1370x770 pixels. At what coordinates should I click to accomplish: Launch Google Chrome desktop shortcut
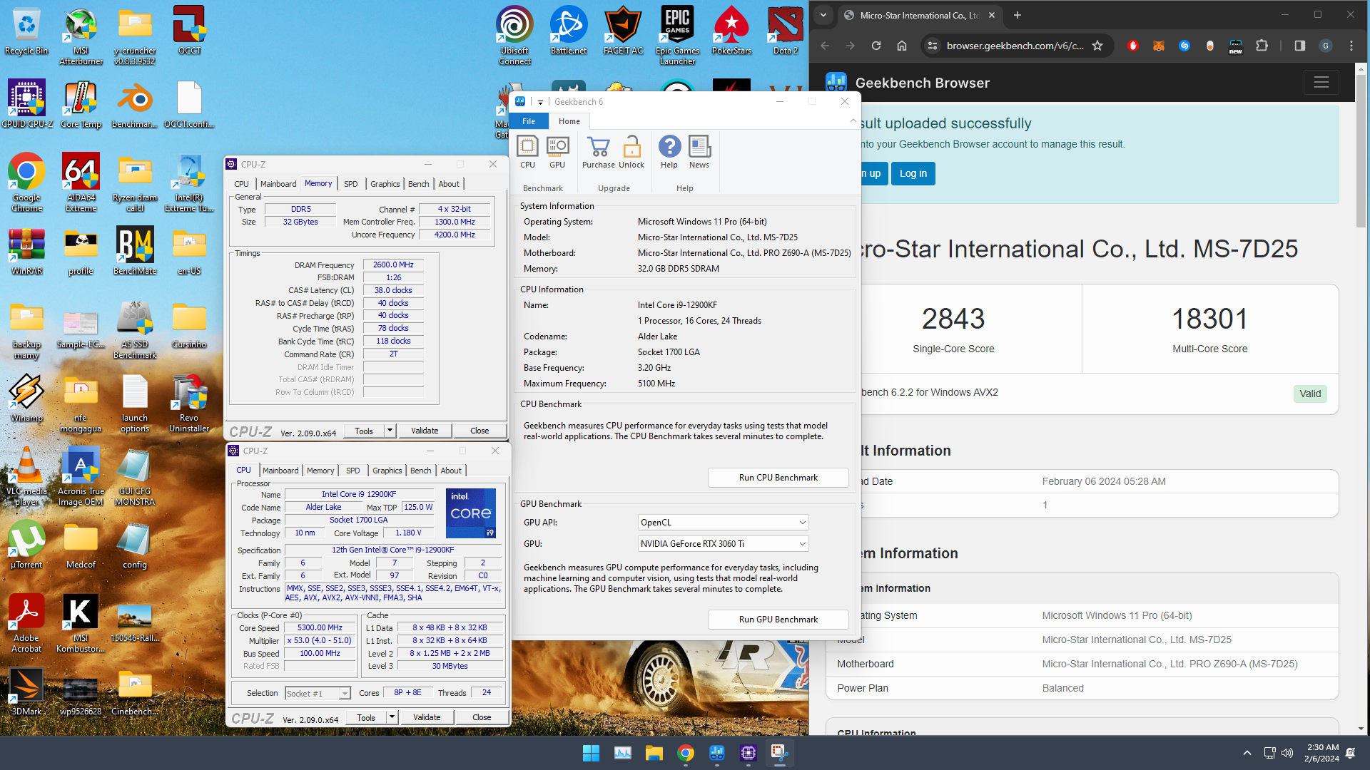(26, 183)
